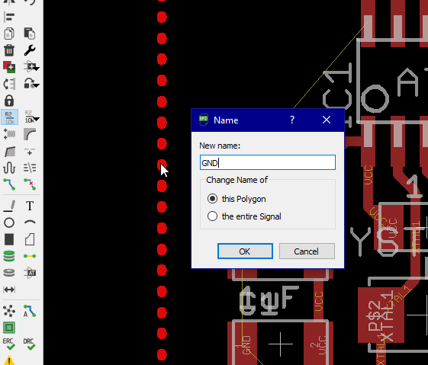Confirm the new name with OK
This screenshot has height=365, width=428.
[245, 251]
